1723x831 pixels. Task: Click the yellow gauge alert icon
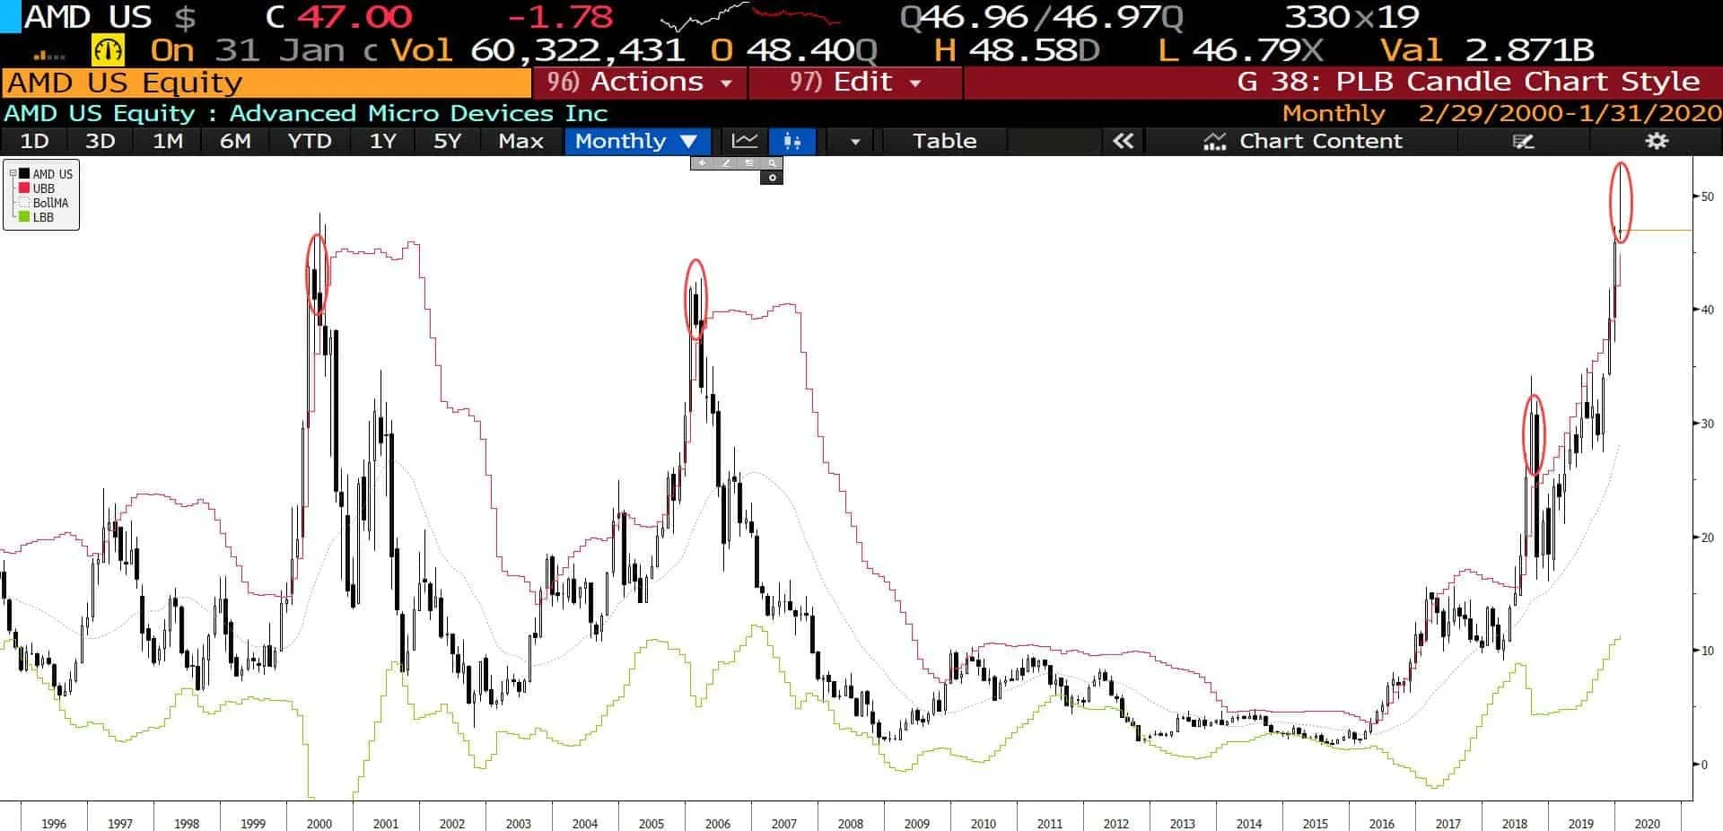point(108,50)
